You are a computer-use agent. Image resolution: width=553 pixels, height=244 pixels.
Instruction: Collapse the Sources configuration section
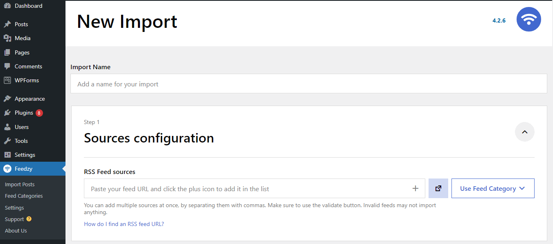[x=524, y=132]
